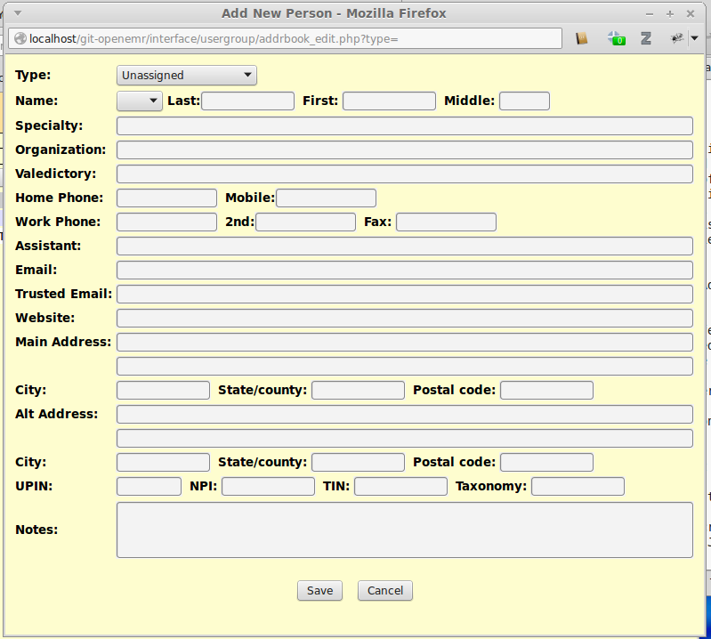Open the name title dropdown
The image size is (711, 639).
tap(139, 101)
